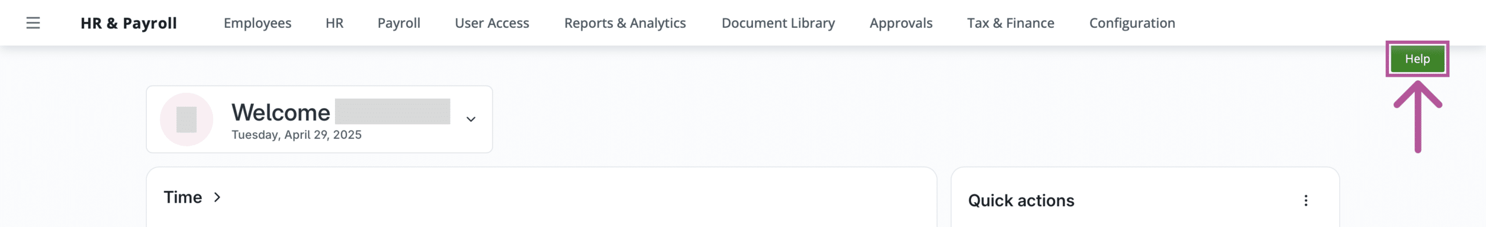
Task: Click the Time card heading
Action: click(183, 197)
